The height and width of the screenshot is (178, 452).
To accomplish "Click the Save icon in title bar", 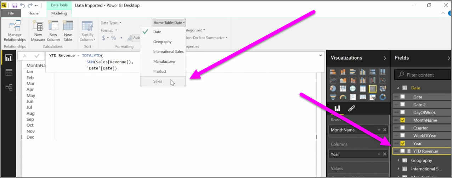I will point(15,5).
